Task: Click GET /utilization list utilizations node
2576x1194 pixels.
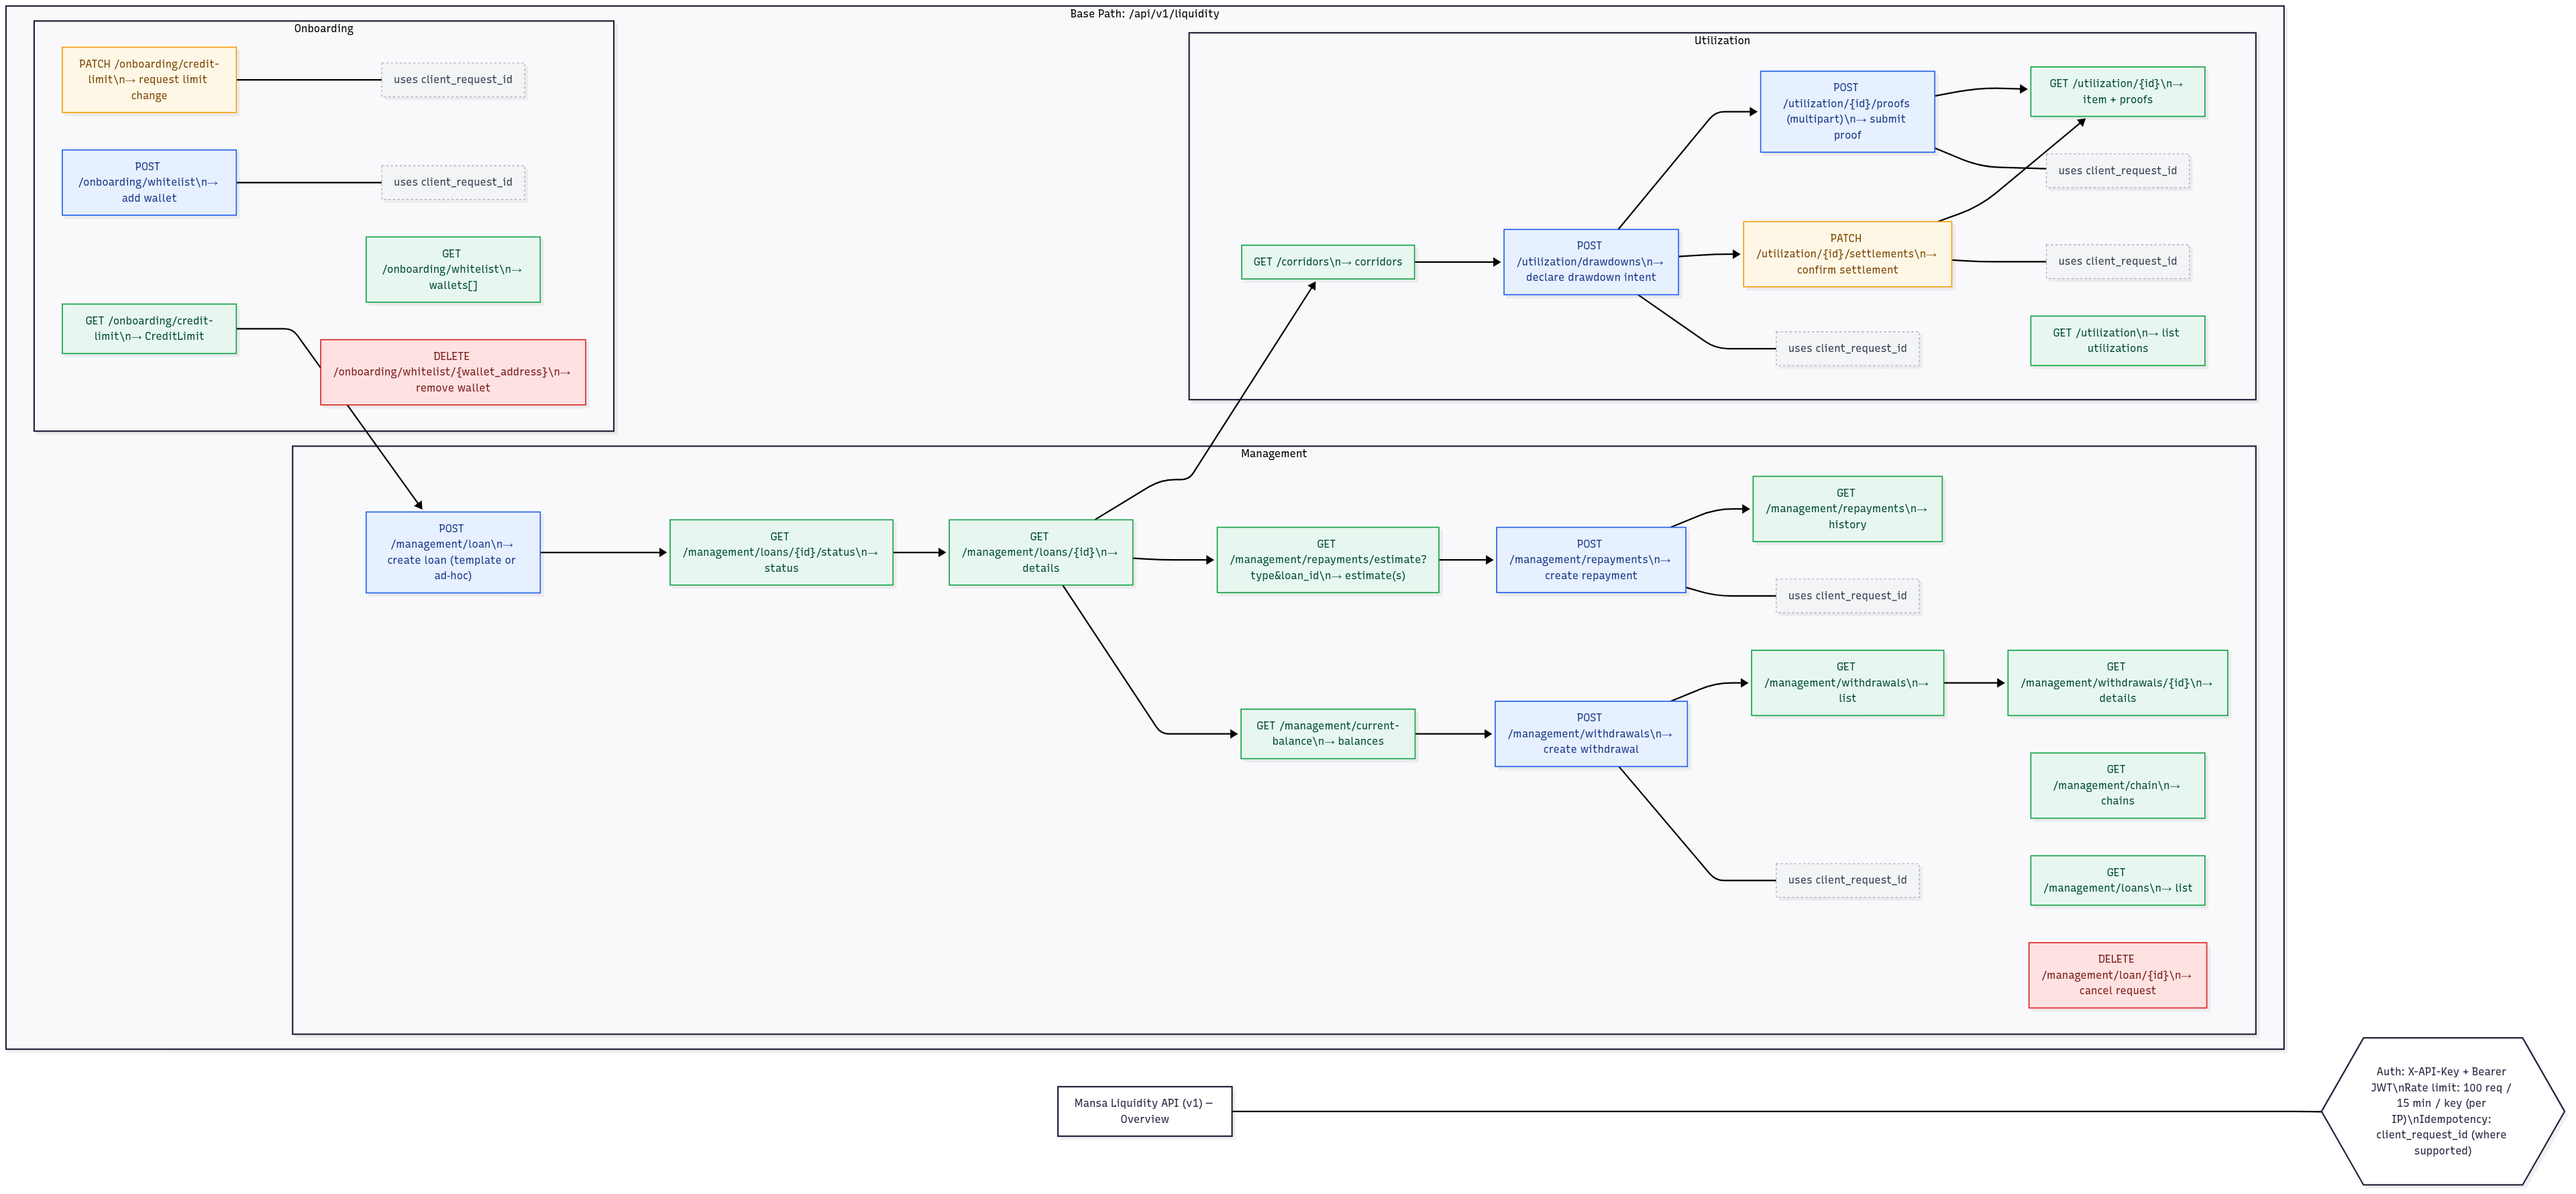Action: pyautogui.click(x=2117, y=341)
